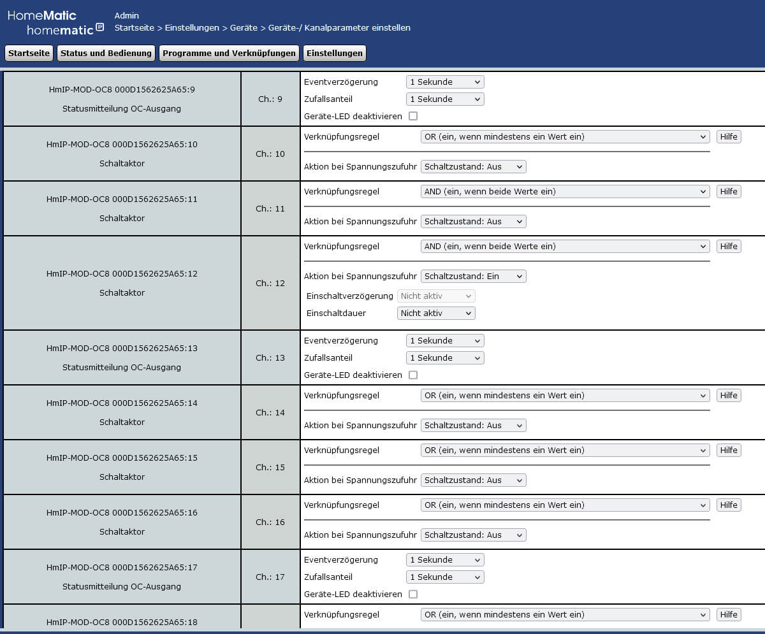The image size is (765, 634).
Task: Open Einschaltdauer dropdown in channel 12
Action: tap(436, 313)
